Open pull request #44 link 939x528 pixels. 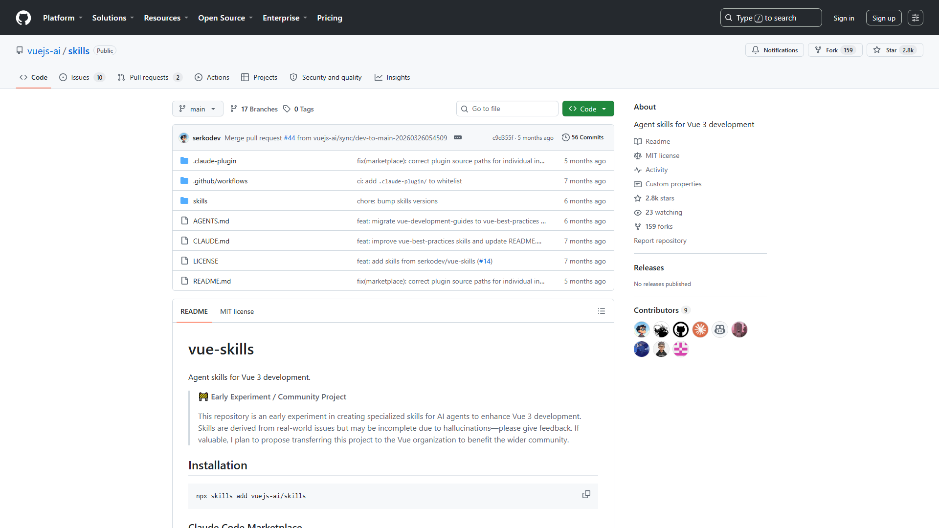[290, 138]
